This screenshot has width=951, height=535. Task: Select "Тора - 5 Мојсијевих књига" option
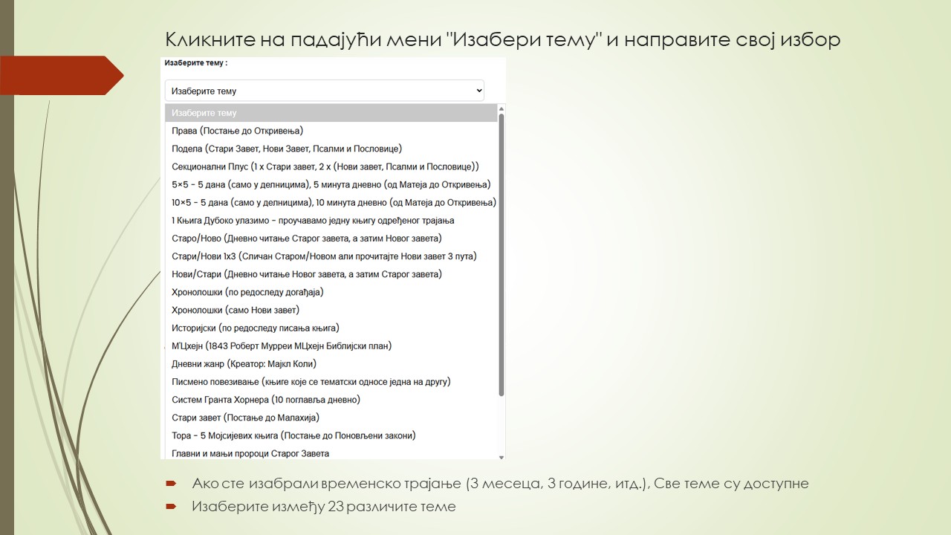(293, 435)
